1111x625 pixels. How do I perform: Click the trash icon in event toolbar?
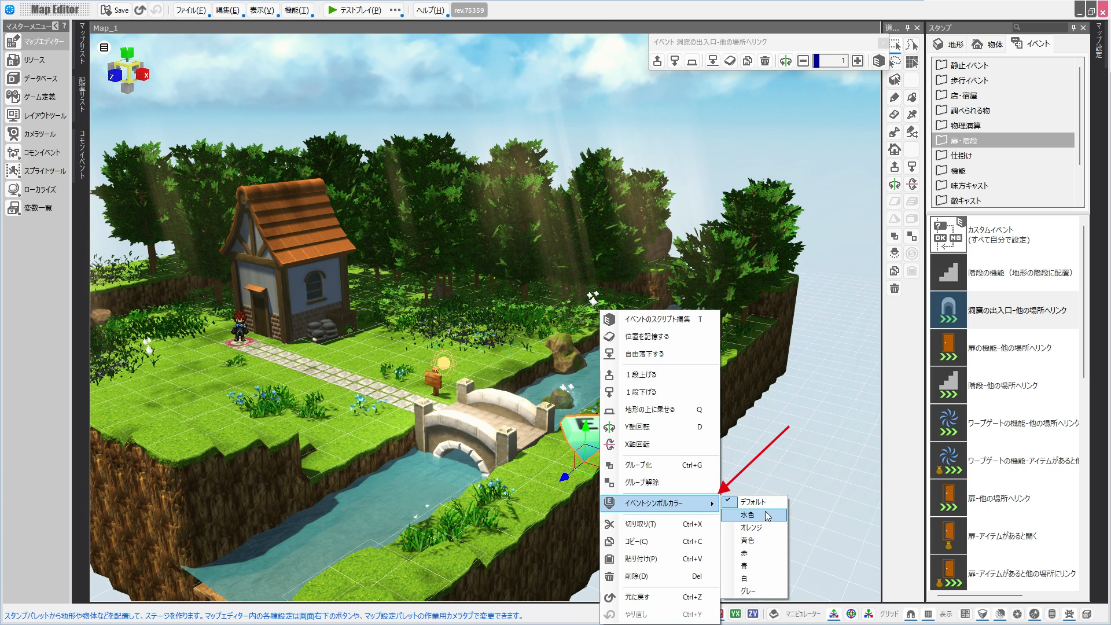[765, 61]
